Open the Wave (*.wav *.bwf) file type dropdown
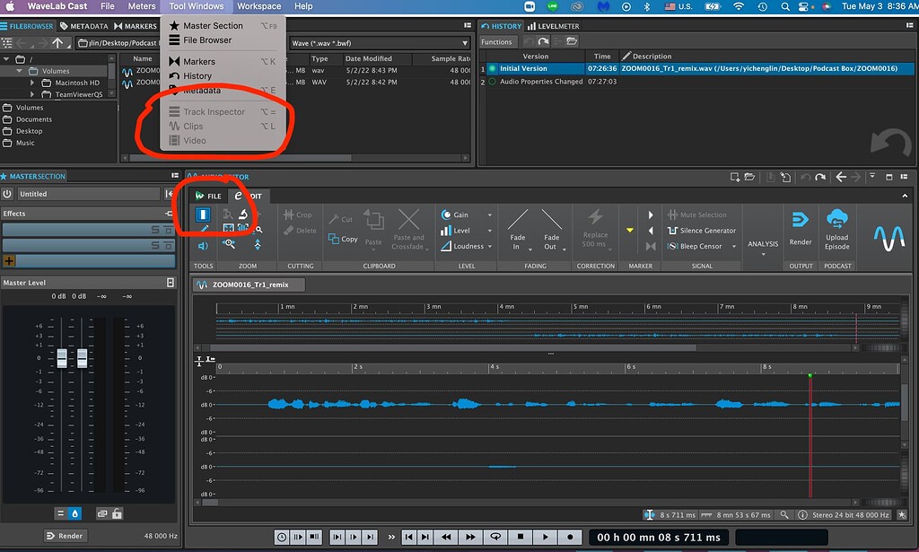919x552 pixels. click(x=379, y=42)
